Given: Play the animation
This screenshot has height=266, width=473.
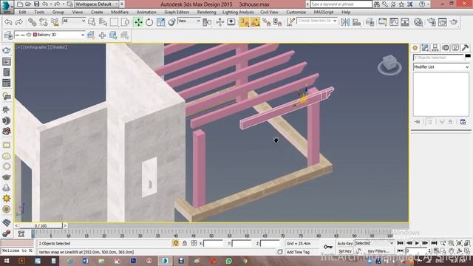Looking at the screenshot, I should pyautogui.click(x=417, y=243).
